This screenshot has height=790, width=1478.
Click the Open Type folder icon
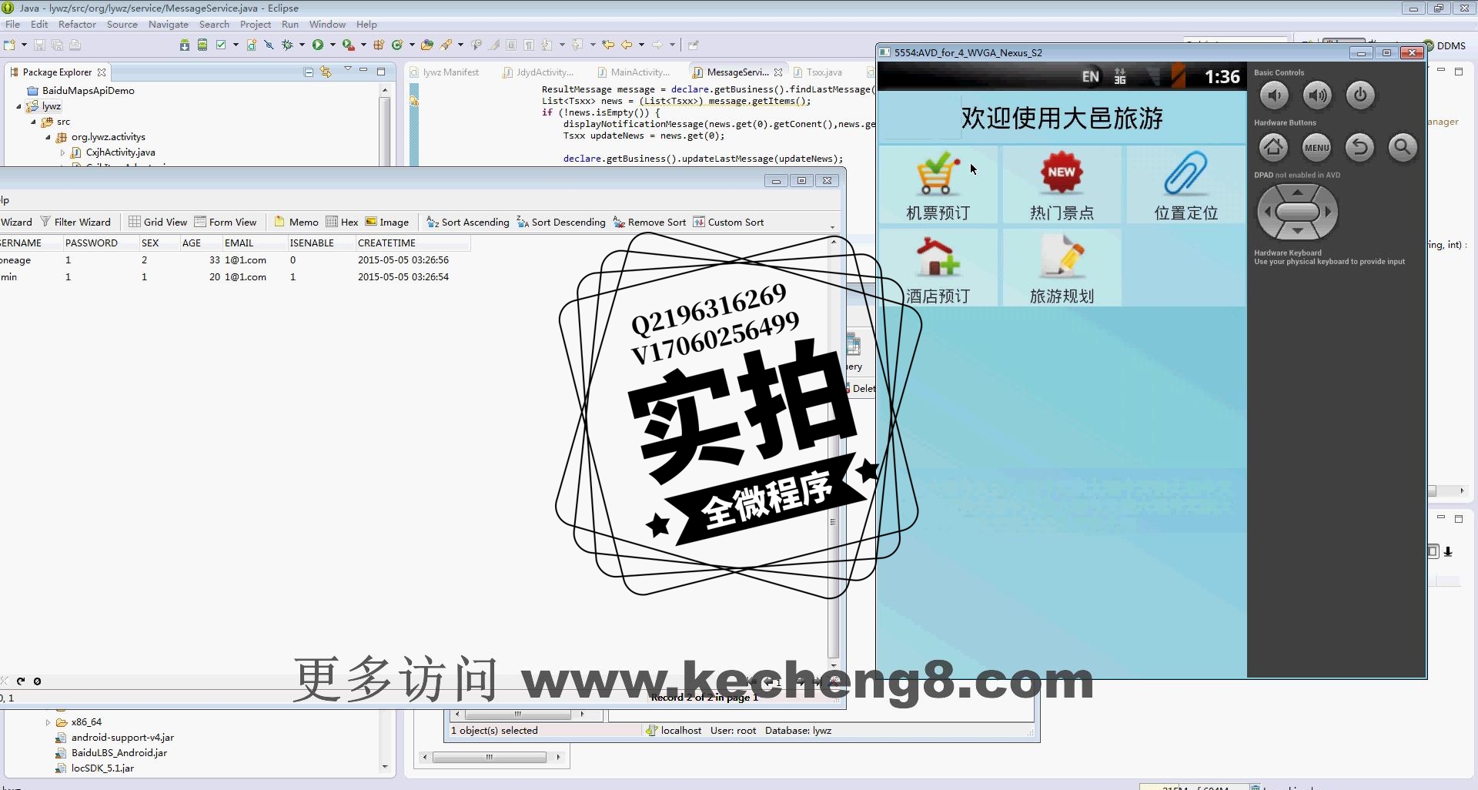click(x=427, y=45)
